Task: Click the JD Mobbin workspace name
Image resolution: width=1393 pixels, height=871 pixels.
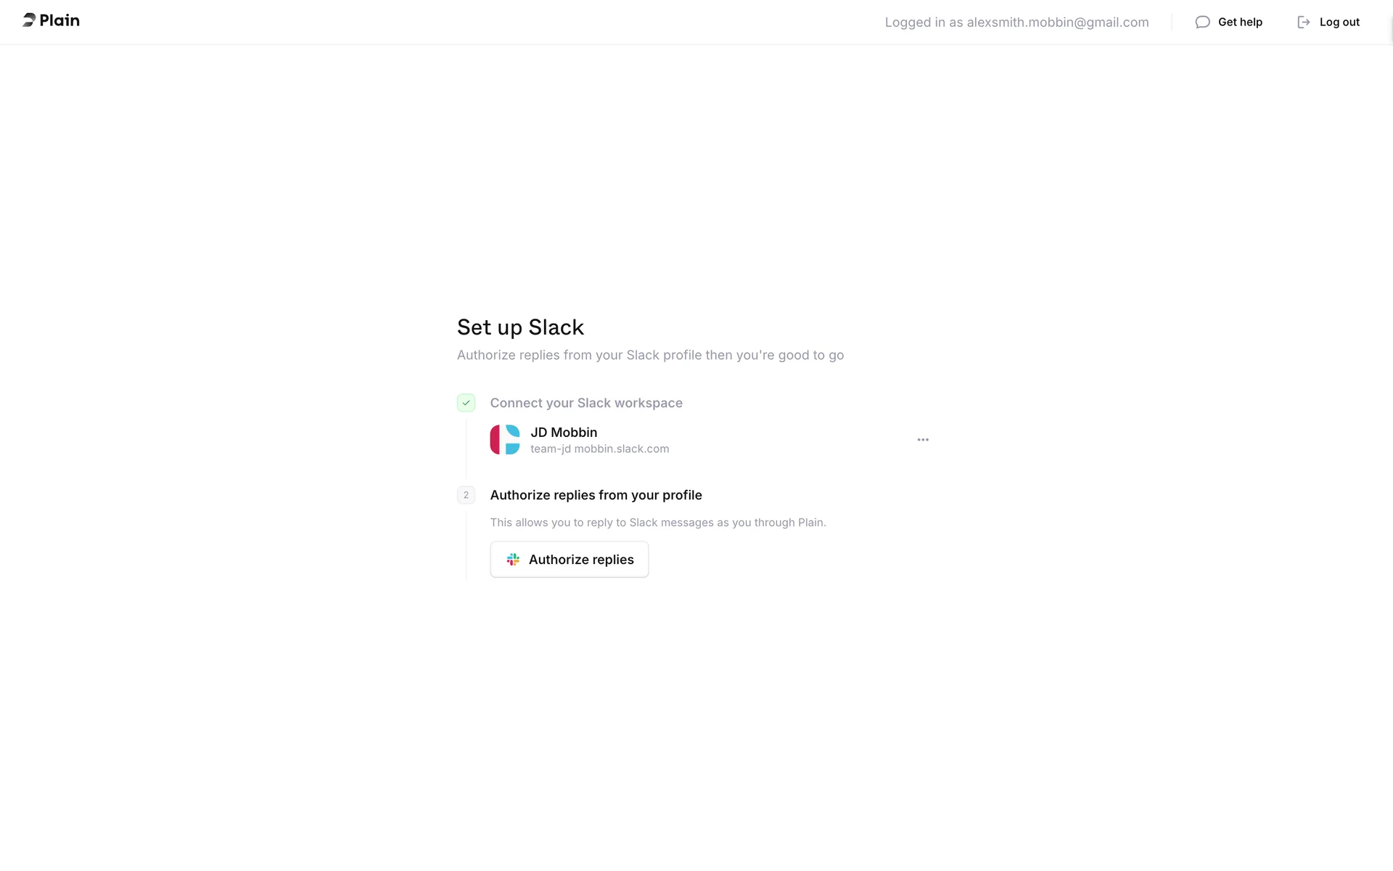Action: tap(564, 432)
